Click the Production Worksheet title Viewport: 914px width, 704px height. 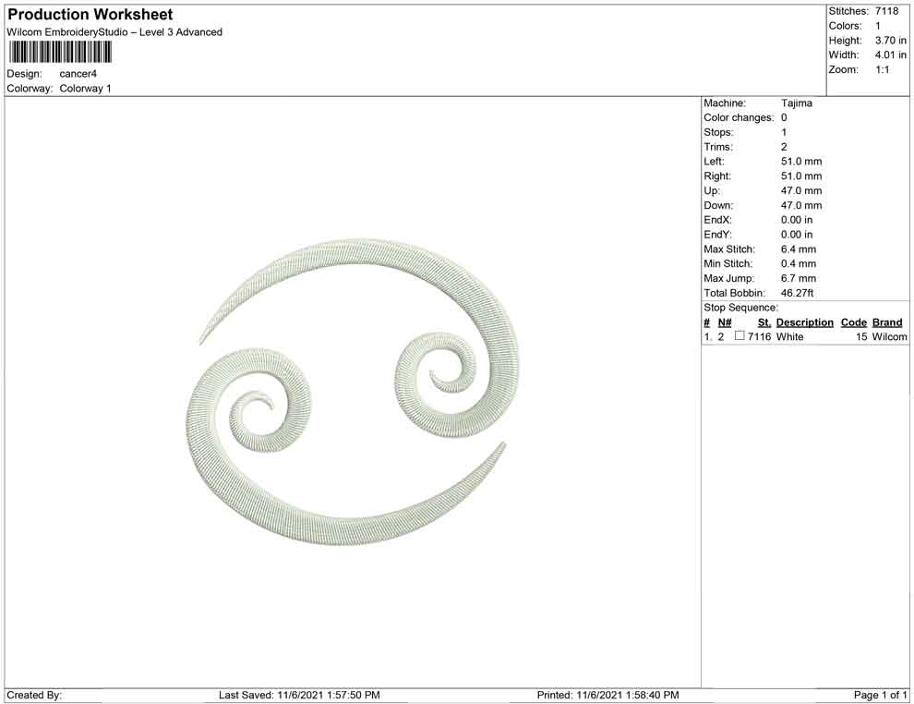click(x=90, y=15)
